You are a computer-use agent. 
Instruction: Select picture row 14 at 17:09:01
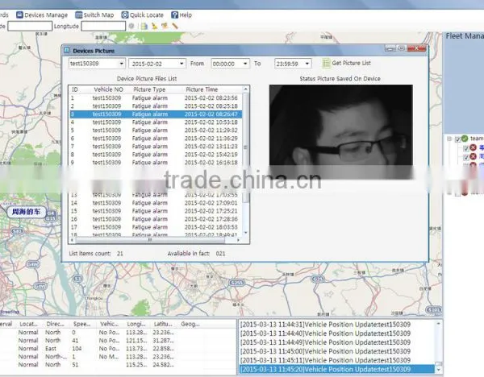(156, 203)
